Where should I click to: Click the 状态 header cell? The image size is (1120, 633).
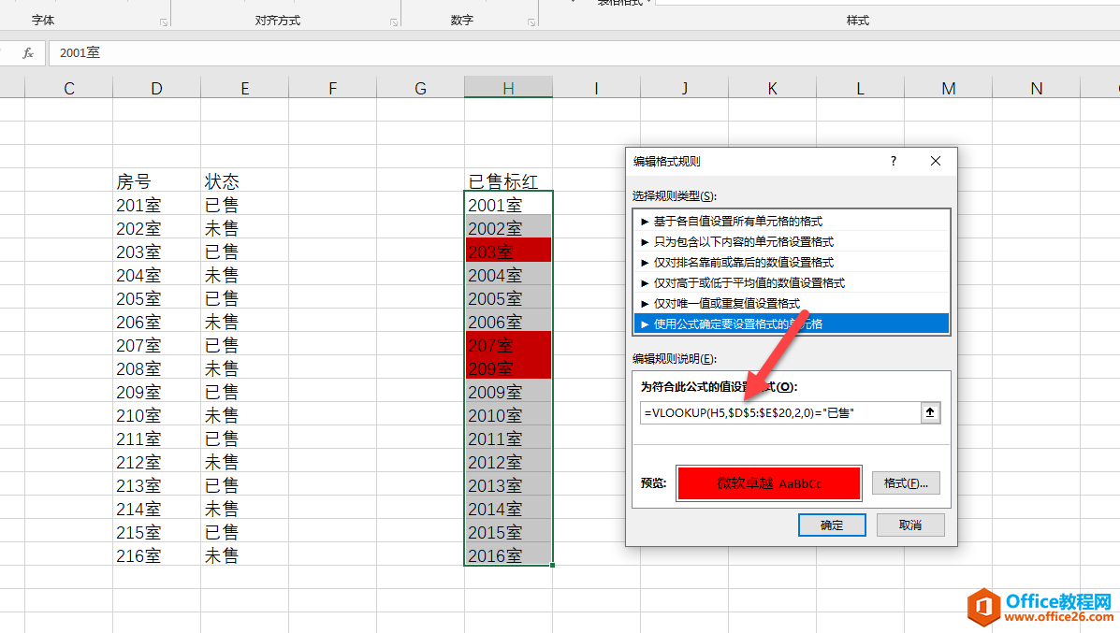pos(244,181)
